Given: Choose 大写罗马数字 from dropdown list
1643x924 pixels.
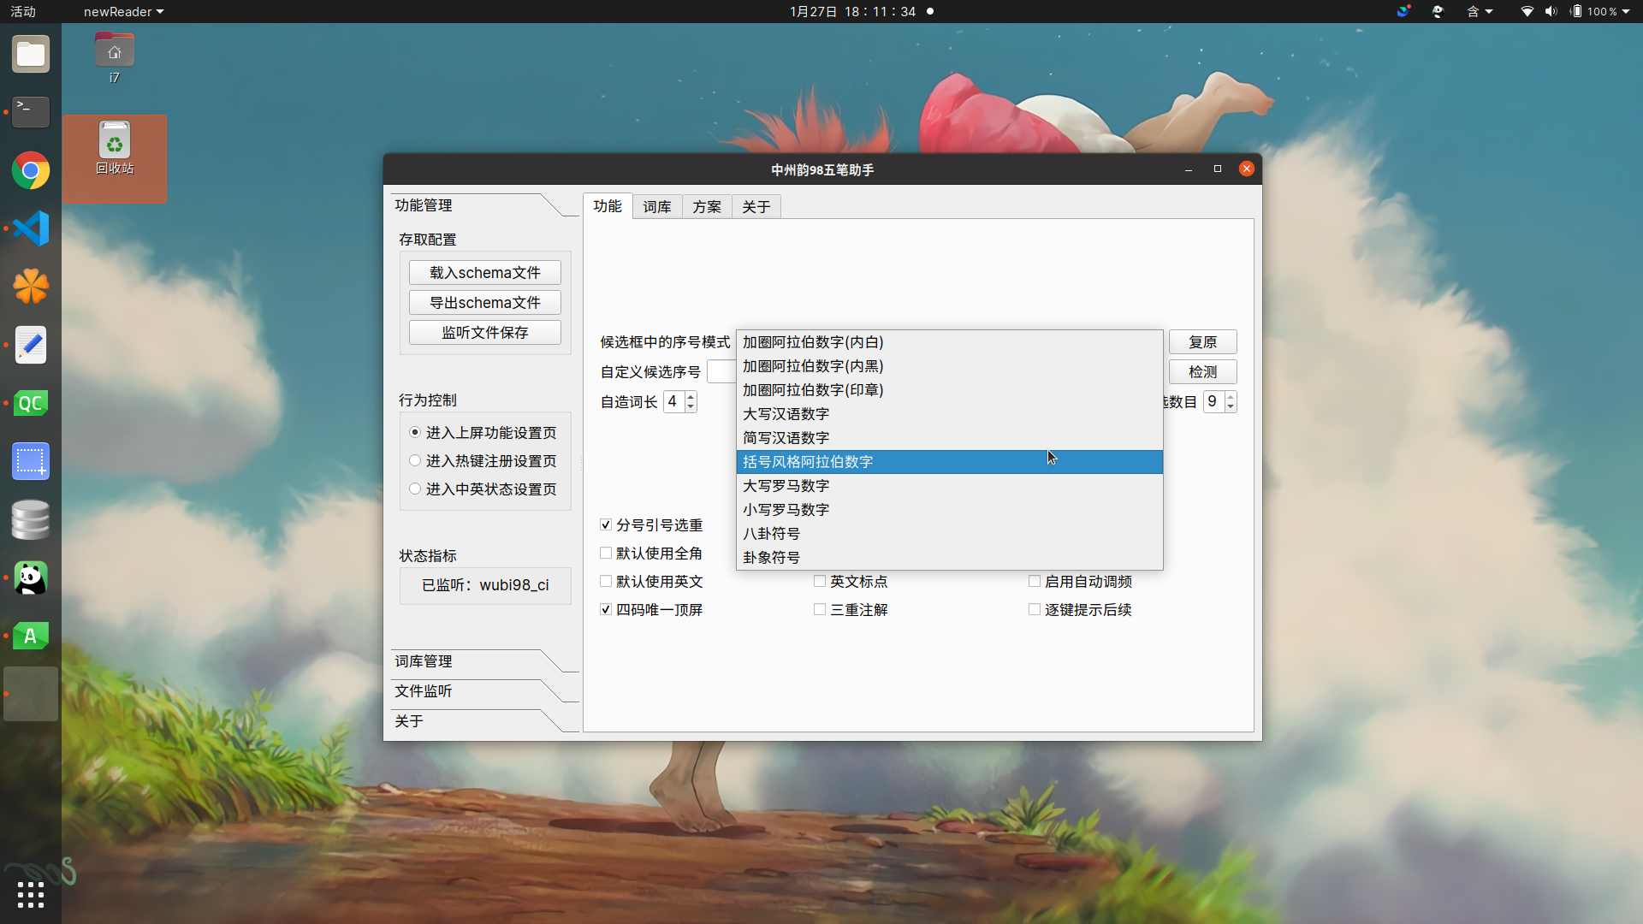Looking at the screenshot, I should [786, 486].
